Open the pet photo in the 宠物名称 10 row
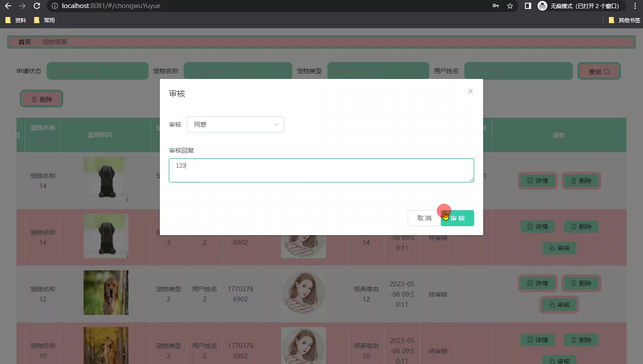Image resolution: width=643 pixels, height=364 pixels. coord(106,345)
